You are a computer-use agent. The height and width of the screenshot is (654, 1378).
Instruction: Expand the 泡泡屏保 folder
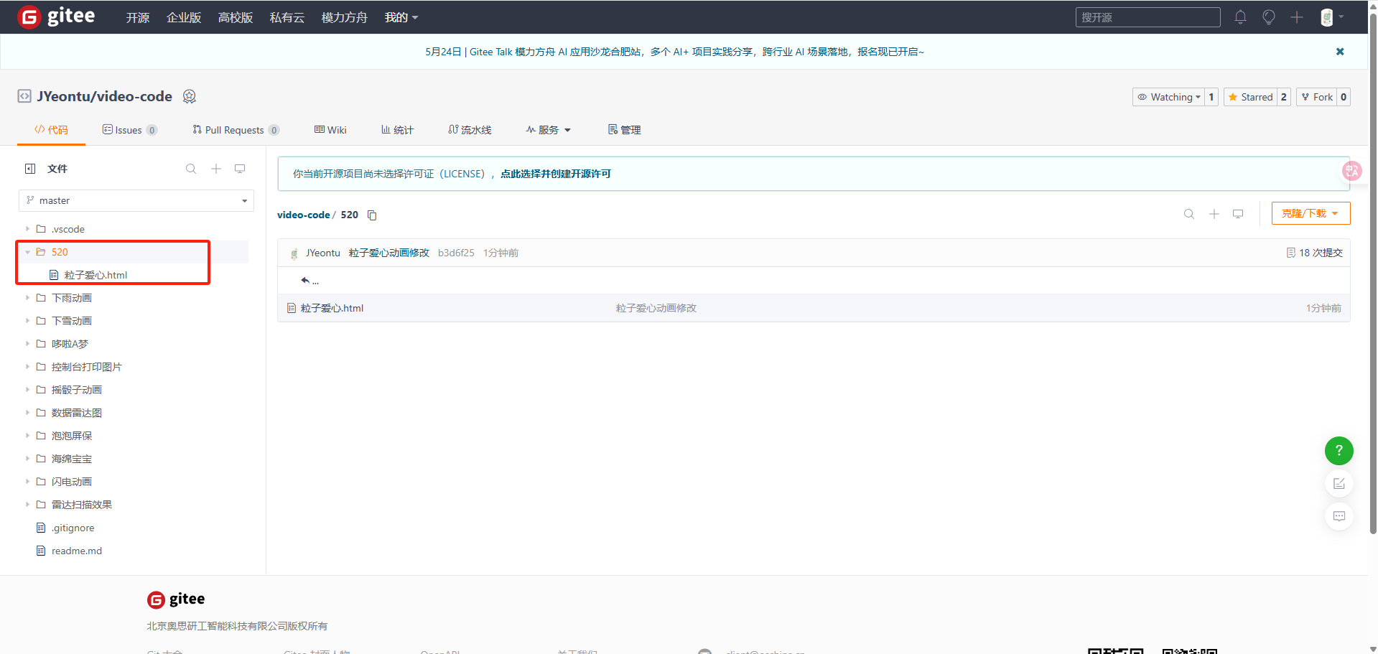point(28,436)
